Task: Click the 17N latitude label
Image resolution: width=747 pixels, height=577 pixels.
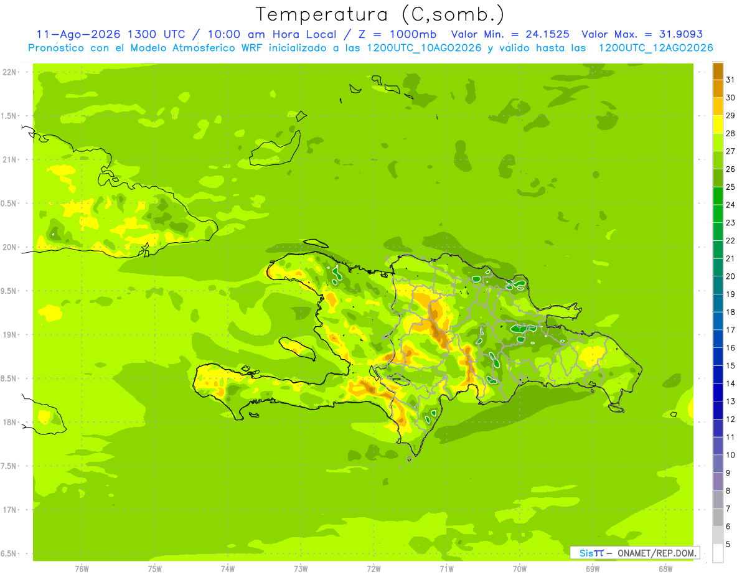Action: (9, 510)
